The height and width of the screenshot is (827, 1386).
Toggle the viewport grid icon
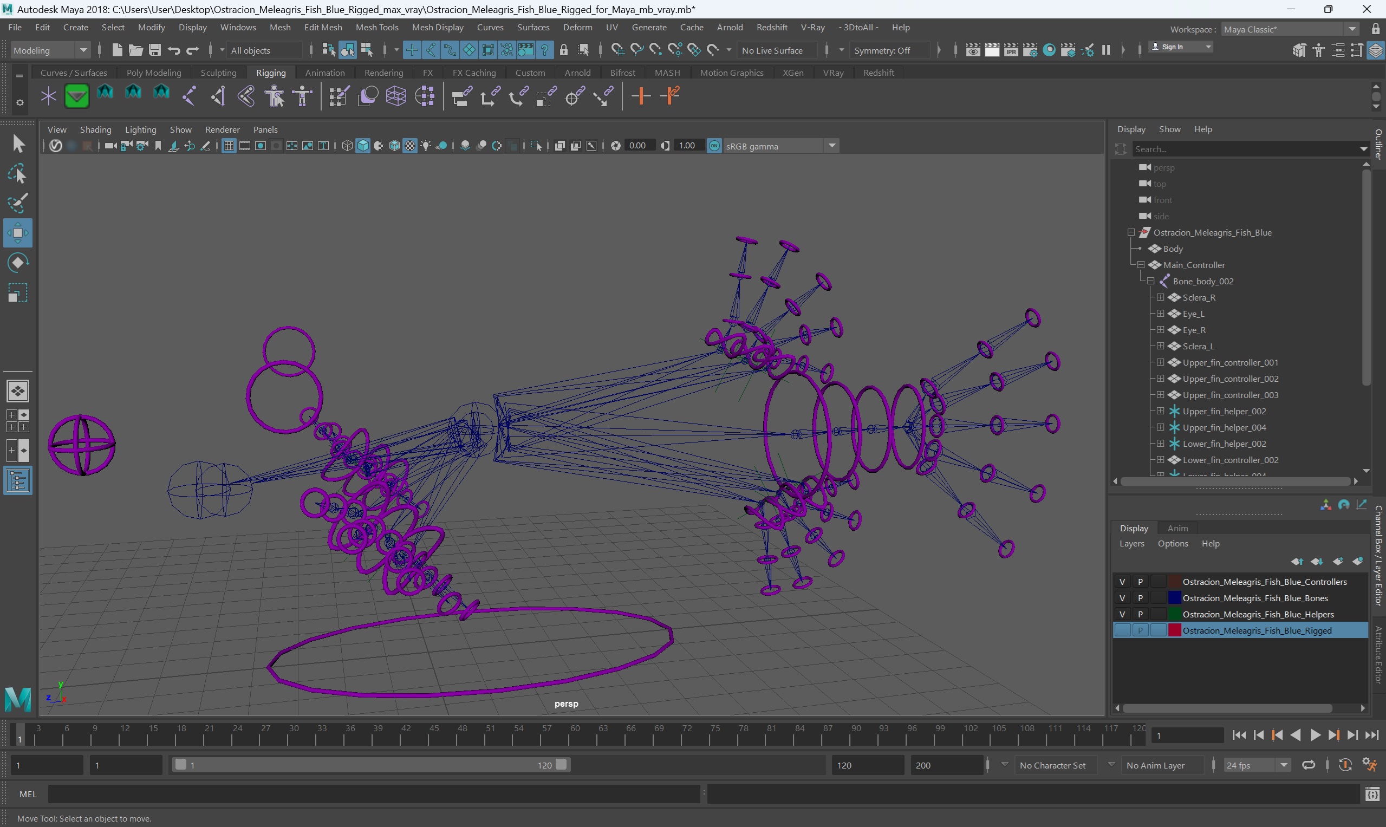(x=229, y=146)
